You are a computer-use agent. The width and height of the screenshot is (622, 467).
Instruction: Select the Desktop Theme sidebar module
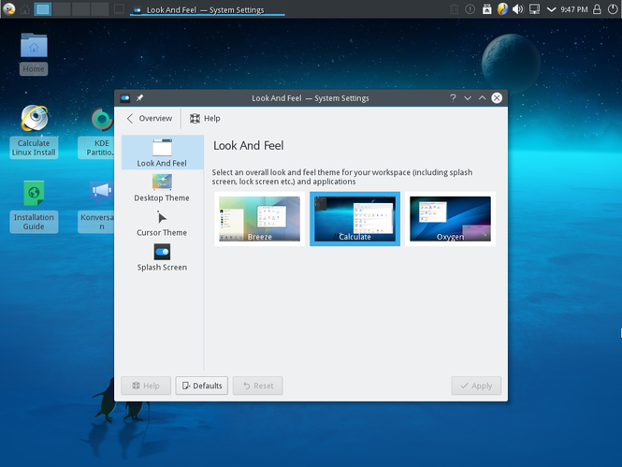[162, 188]
